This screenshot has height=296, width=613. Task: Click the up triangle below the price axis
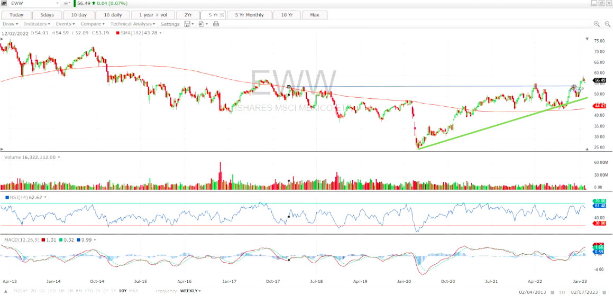(587, 149)
